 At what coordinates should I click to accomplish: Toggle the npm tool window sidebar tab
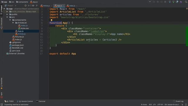[1, 95]
